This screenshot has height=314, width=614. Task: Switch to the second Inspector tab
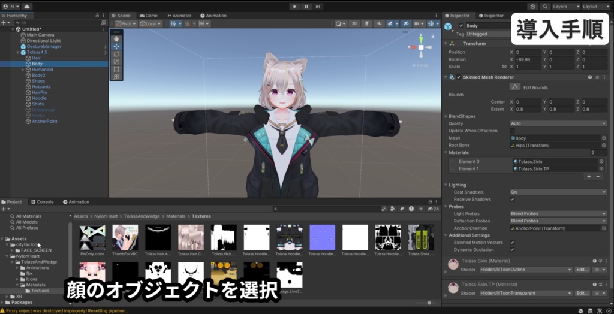490,16
